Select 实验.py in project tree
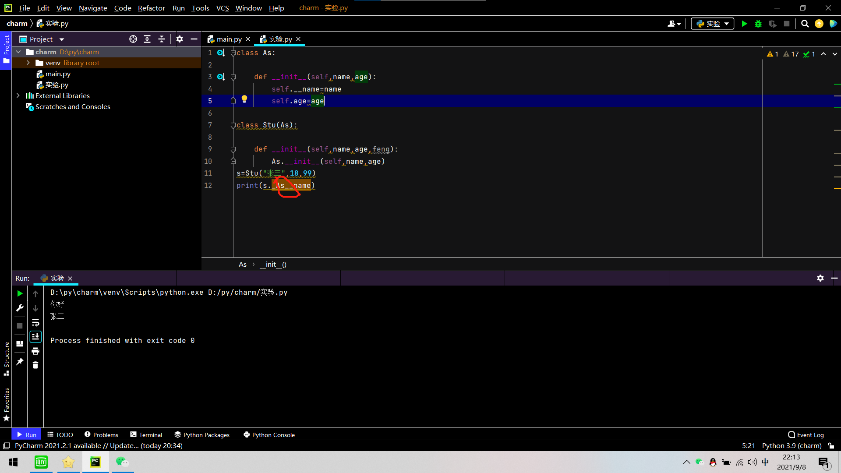841x473 pixels. pyautogui.click(x=52, y=85)
